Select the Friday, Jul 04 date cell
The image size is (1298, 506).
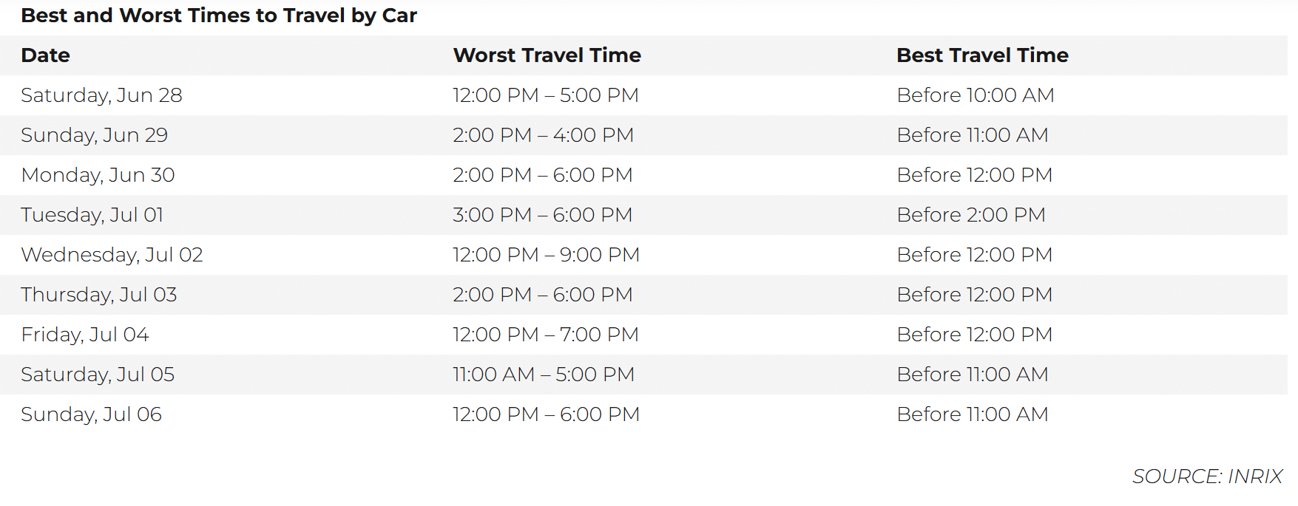(x=85, y=335)
